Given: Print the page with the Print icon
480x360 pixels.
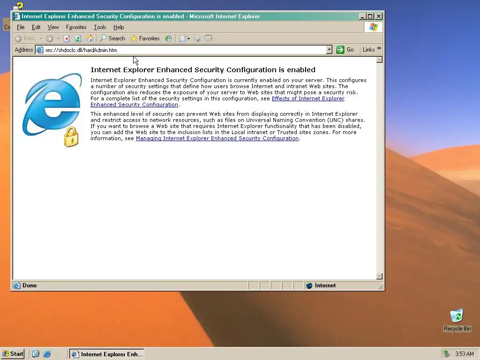Looking at the screenshot, I should coord(197,38).
